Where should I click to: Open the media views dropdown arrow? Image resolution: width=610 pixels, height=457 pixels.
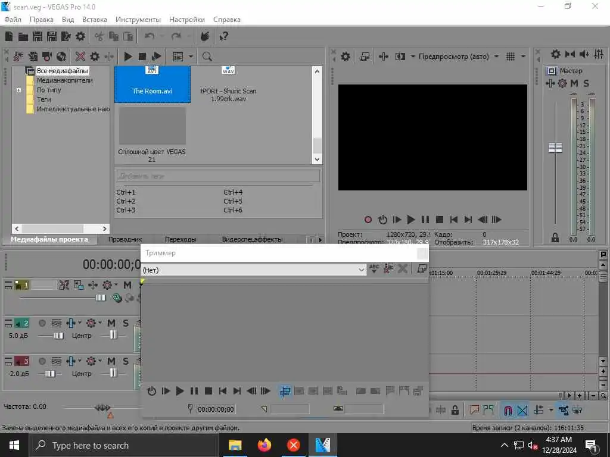pyautogui.click(x=191, y=57)
